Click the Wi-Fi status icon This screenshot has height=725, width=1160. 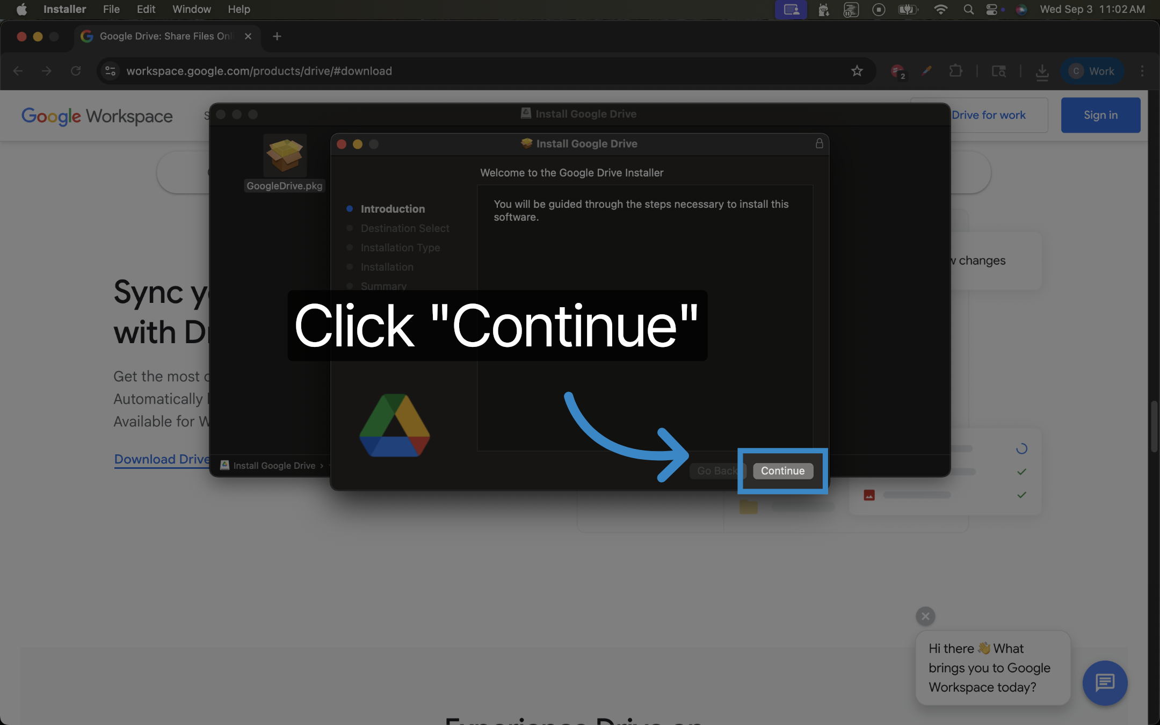pyautogui.click(x=940, y=9)
